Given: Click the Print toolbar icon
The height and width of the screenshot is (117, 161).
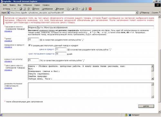Looking at the screenshot, I should tap(73, 9).
